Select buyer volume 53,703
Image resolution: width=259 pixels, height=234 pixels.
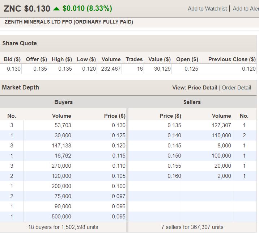click(63, 125)
